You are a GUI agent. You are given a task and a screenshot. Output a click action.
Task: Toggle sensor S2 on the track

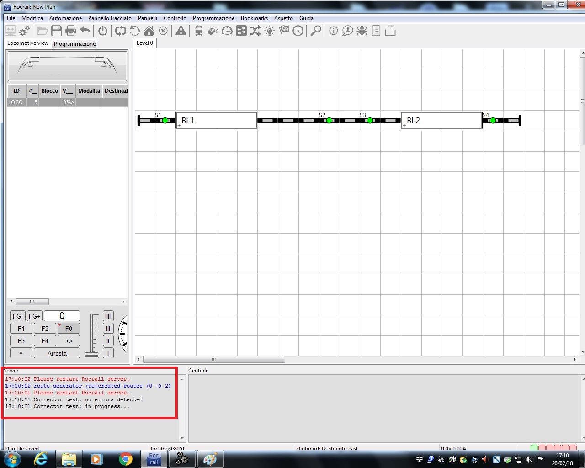coord(329,121)
